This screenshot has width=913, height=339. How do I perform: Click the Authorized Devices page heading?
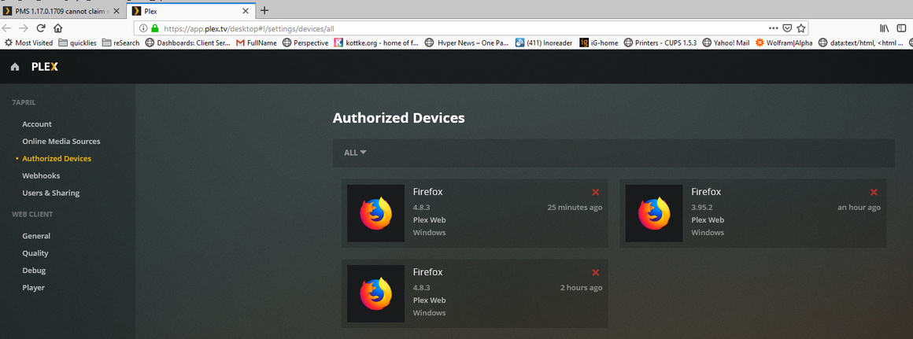(x=398, y=118)
